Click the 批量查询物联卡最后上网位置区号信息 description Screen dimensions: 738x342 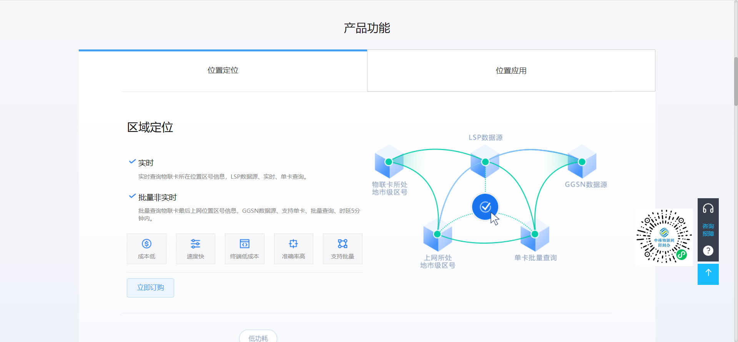(x=249, y=215)
